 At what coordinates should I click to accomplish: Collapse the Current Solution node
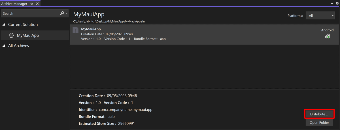[x=4, y=25]
